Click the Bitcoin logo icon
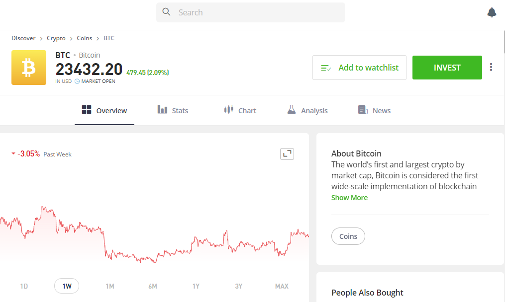Image resolution: width=505 pixels, height=302 pixels. (29, 68)
